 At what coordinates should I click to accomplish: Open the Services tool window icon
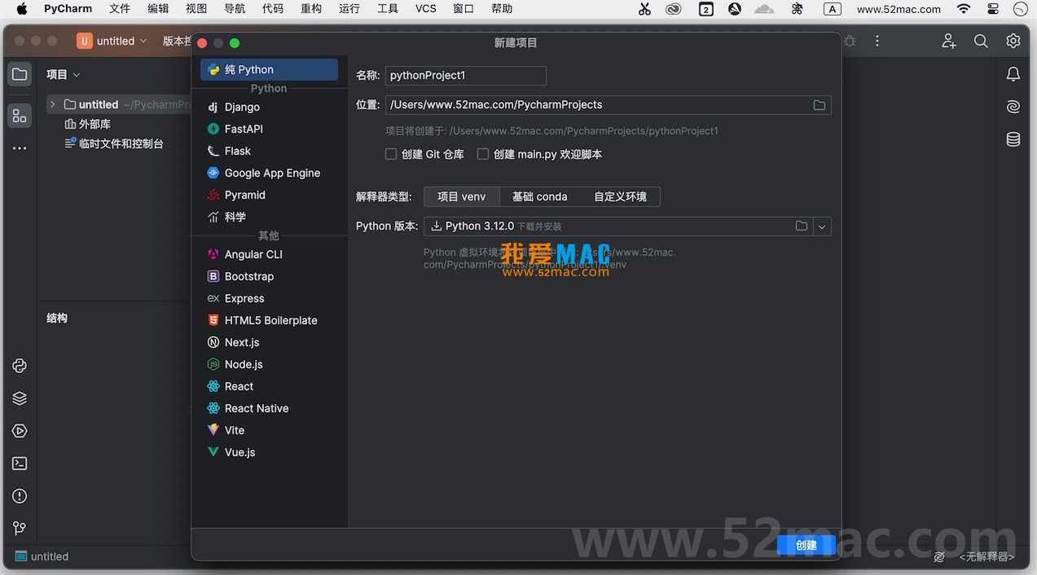[20, 431]
